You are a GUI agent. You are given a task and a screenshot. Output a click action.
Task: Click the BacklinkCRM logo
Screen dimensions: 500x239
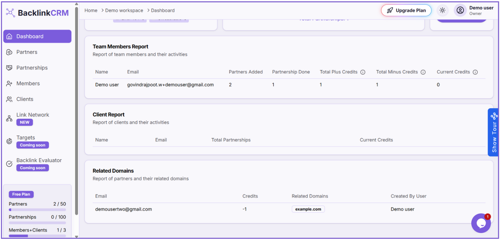pos(37,13)
